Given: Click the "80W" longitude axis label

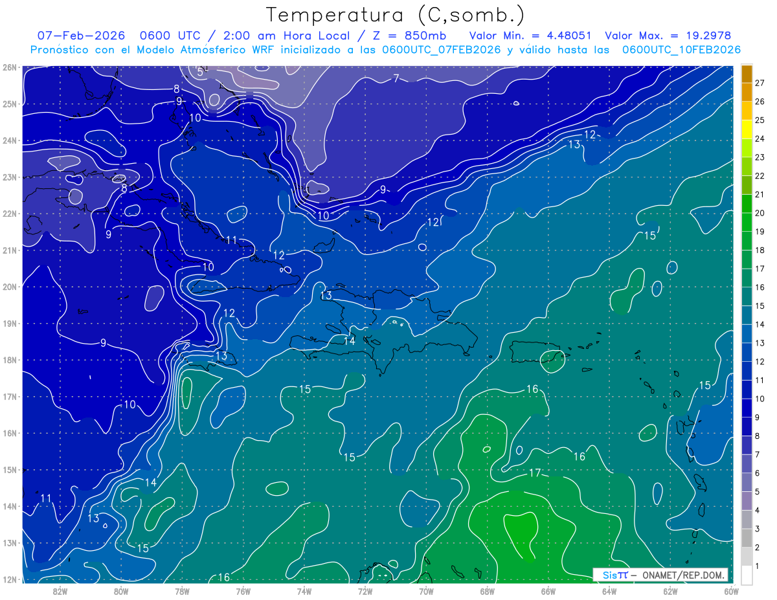Looking at the screenshot, I should tap(121, 591).
